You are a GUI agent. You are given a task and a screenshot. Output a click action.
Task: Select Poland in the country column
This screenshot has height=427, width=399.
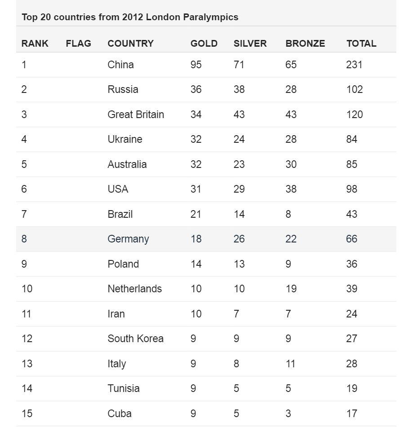pos(123,264)
